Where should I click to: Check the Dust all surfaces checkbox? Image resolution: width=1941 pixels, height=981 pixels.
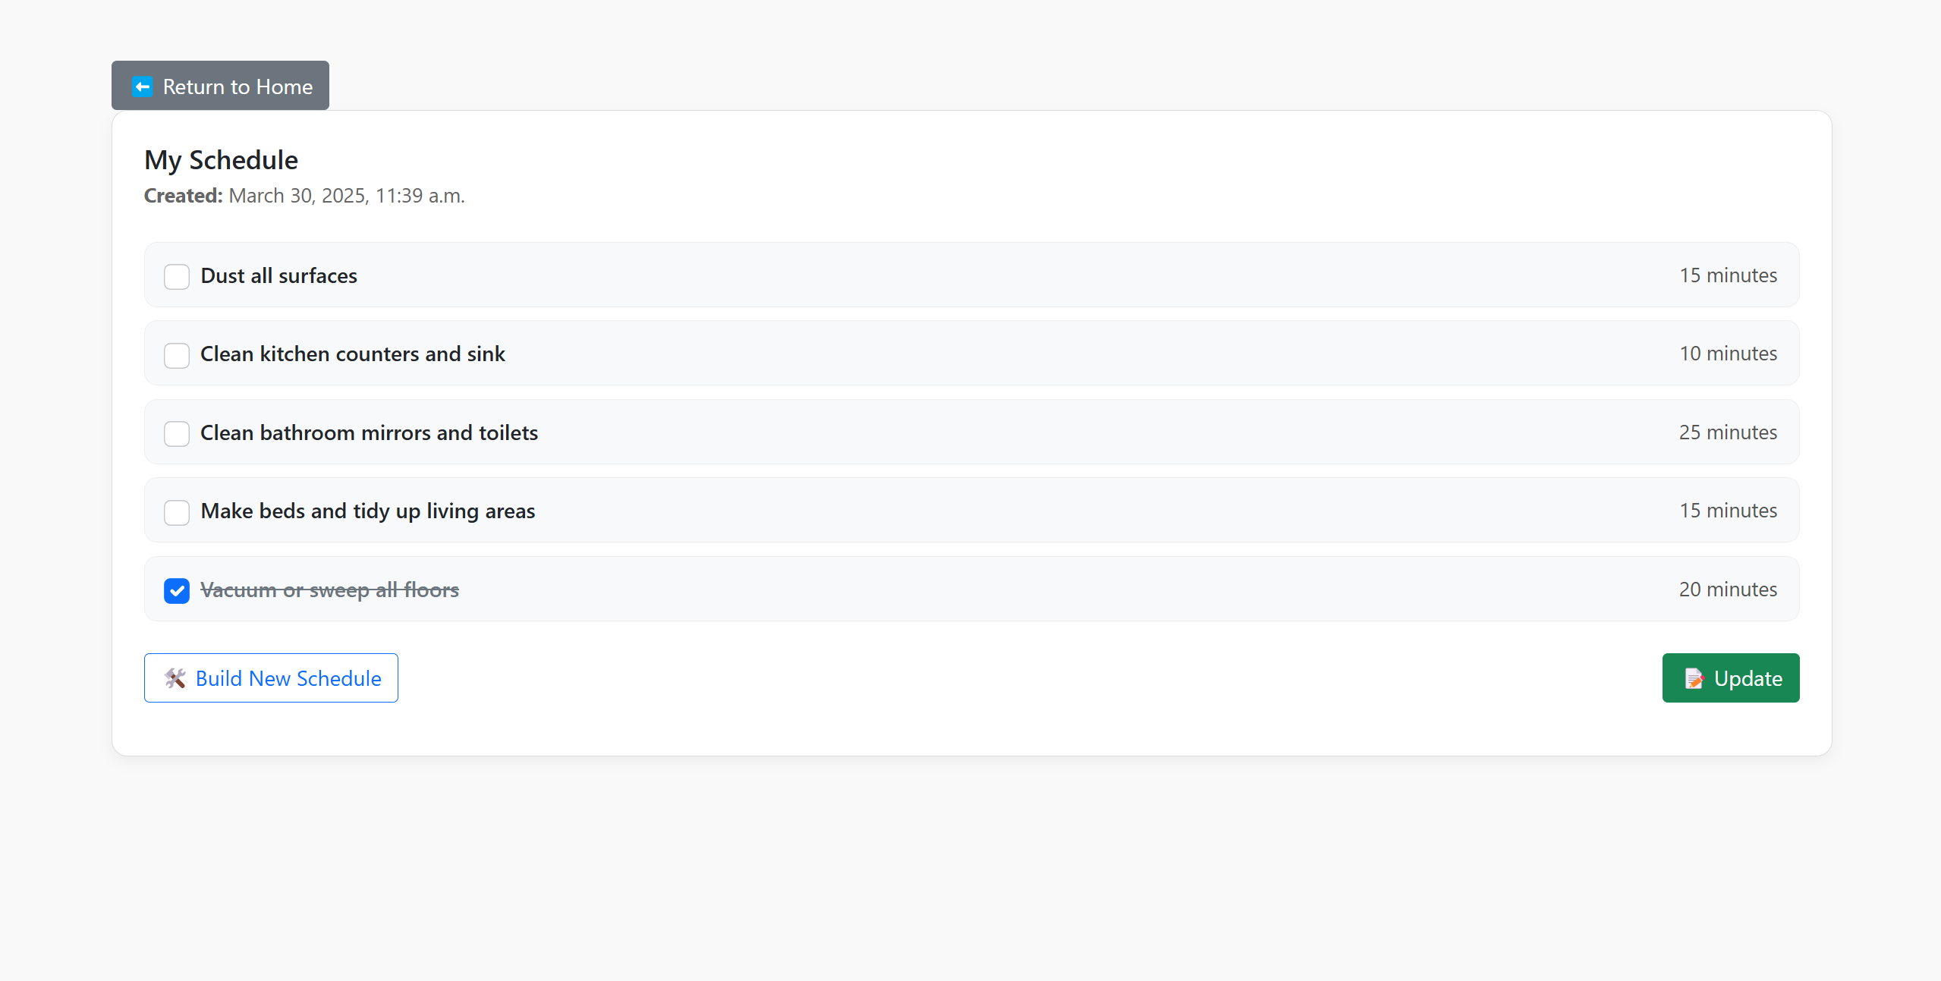177,276
